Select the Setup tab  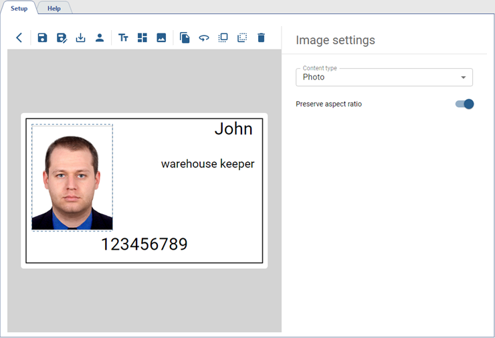19,8
